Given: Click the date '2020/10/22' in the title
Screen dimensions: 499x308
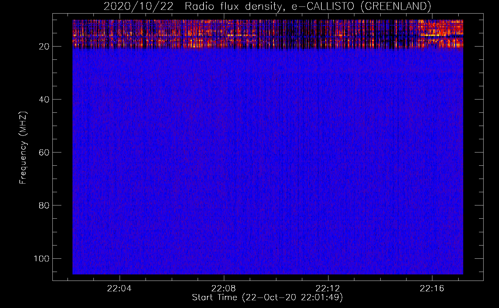Looking at the screenshot, I should pyautogui.click(x=138, y=6).
